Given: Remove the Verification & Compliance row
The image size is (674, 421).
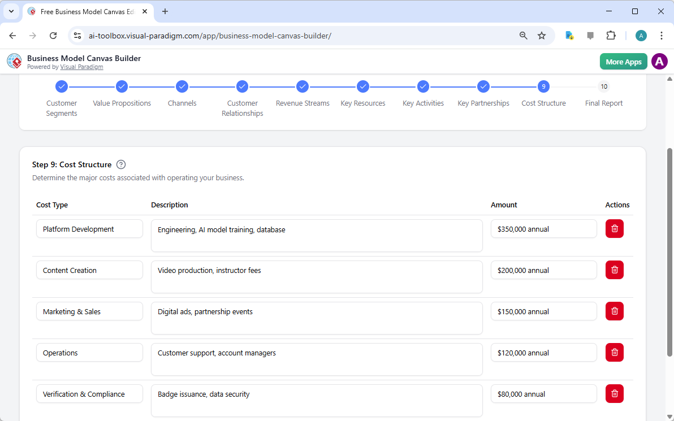Looking at the screenshot, I should point(614,394).
